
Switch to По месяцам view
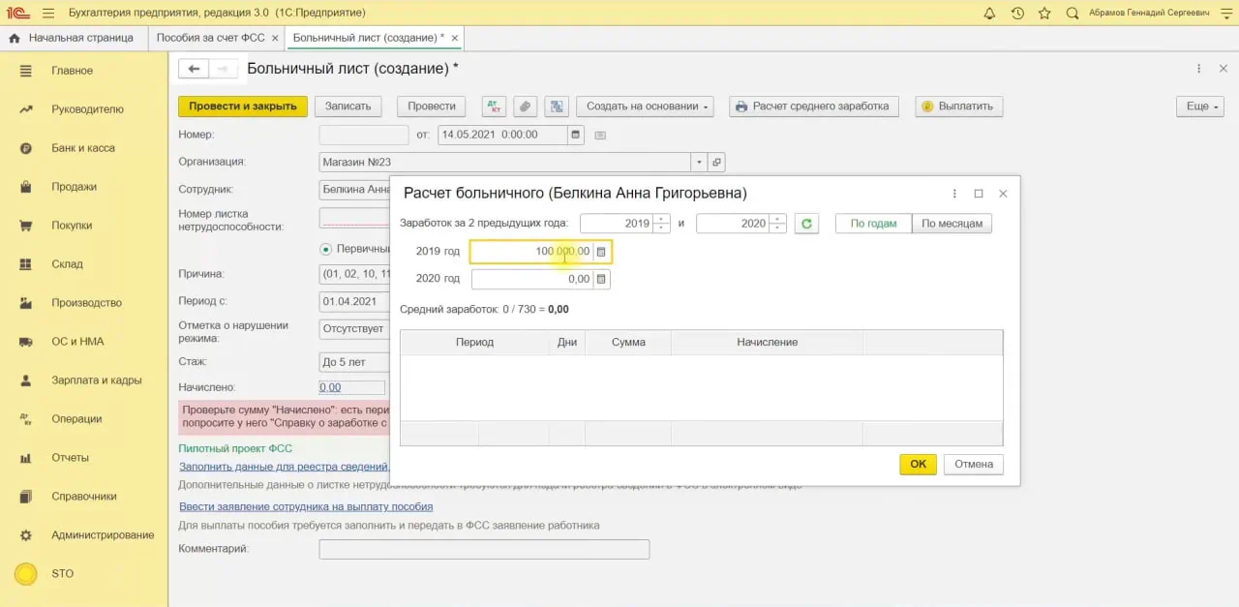[x=952, y=224]
